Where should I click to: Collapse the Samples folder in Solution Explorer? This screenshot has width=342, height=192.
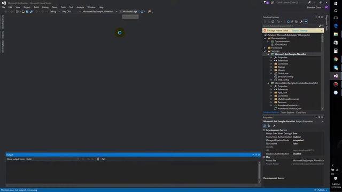(x=265, y=51)
